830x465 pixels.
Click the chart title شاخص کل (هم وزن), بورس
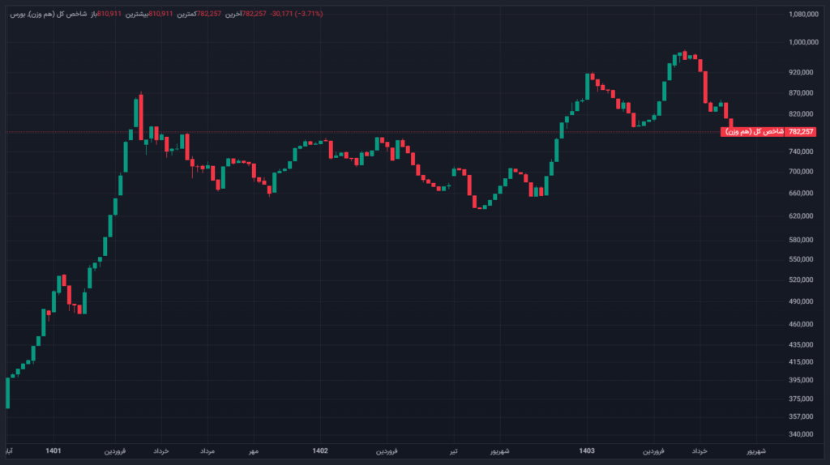[48, 14]
